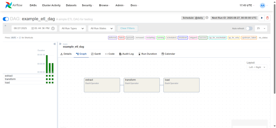
Task: Open the 17:45 UTC timezone dropdown
Action: click(247, 6)
